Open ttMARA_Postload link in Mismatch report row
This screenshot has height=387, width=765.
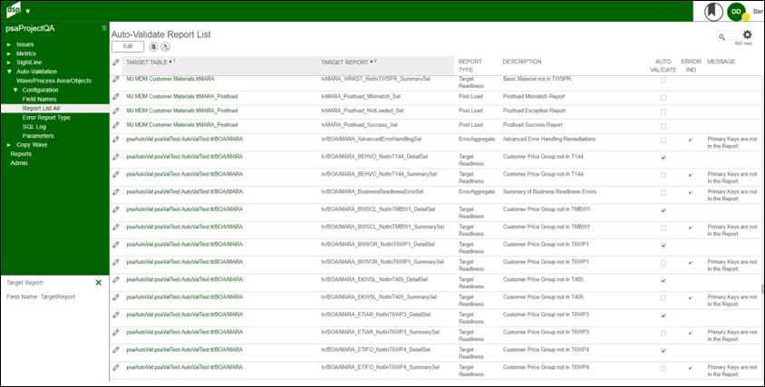pos(182,97)
